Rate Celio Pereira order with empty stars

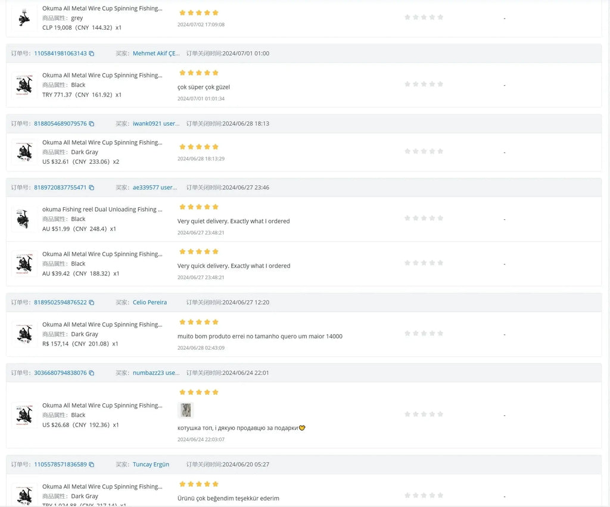[424, 334]
